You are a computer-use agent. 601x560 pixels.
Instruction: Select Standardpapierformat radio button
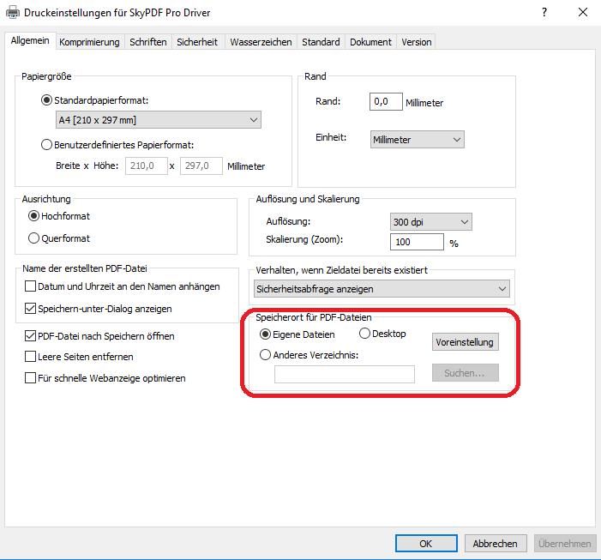point(46,100)
